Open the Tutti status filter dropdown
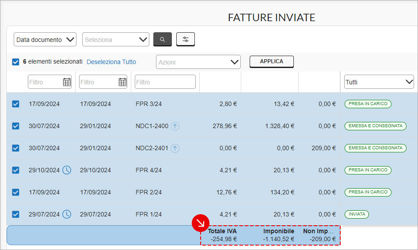 click(379, 82)
